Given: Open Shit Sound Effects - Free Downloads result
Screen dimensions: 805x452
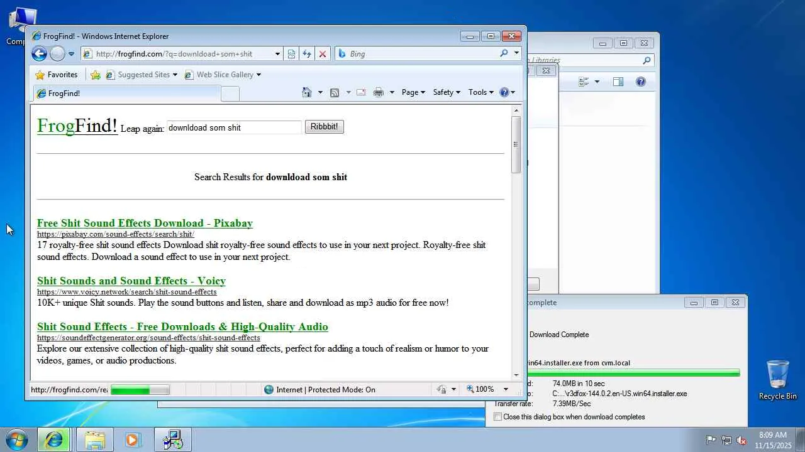Looking at the screenshot, I should pyautogui.click(x=182, y=326).
